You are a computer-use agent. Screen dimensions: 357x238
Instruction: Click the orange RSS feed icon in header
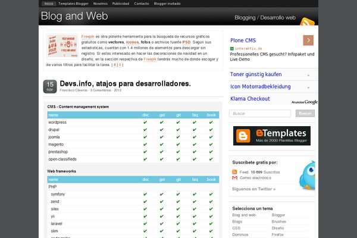point(307,21)
